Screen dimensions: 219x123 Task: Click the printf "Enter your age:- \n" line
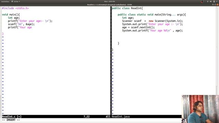coord(30,21)
